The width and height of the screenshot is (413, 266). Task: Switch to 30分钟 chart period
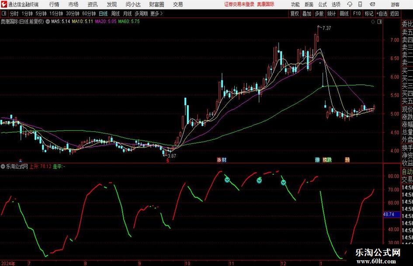tap(73, 14)
